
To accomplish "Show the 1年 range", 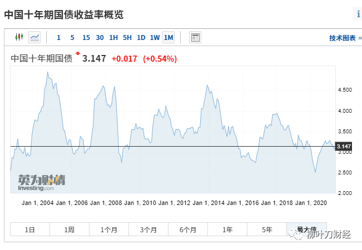I will 227,229.
